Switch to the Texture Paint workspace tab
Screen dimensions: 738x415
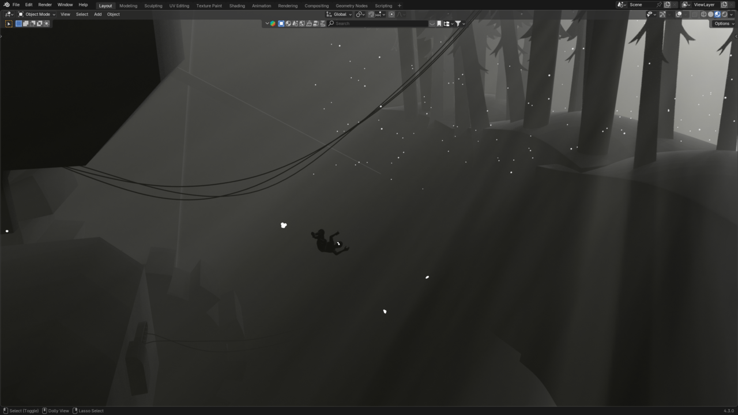tap(209, 6)
